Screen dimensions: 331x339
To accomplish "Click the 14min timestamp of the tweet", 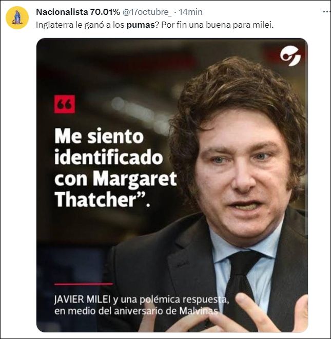I will coord(190,12).
